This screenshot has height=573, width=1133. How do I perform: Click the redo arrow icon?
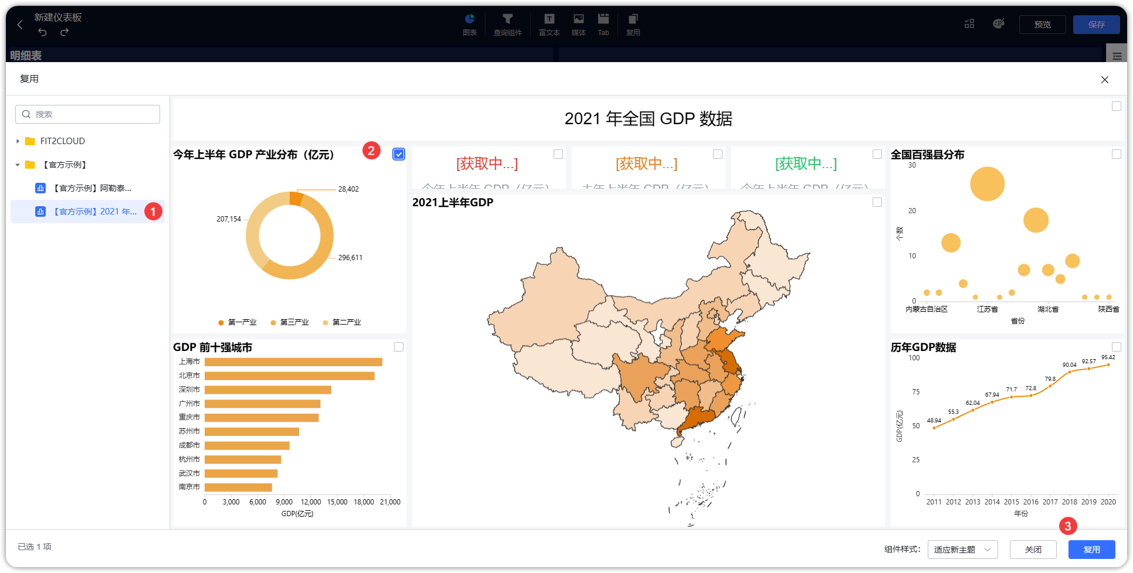tap(65, 32)
